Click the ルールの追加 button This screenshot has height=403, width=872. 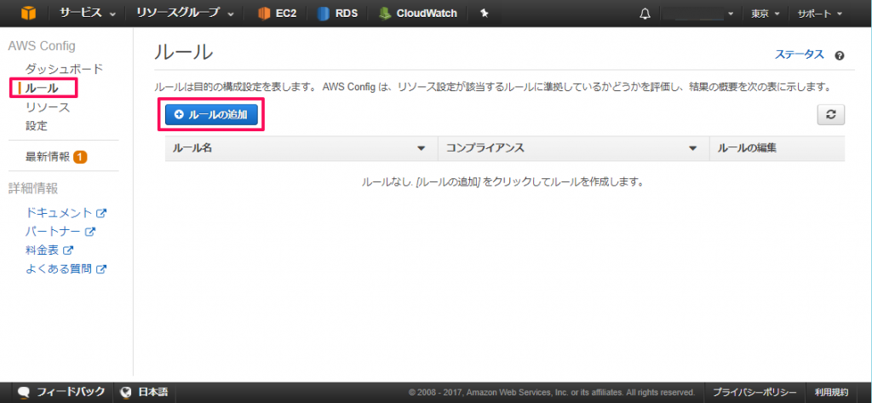tap(211, 115)
